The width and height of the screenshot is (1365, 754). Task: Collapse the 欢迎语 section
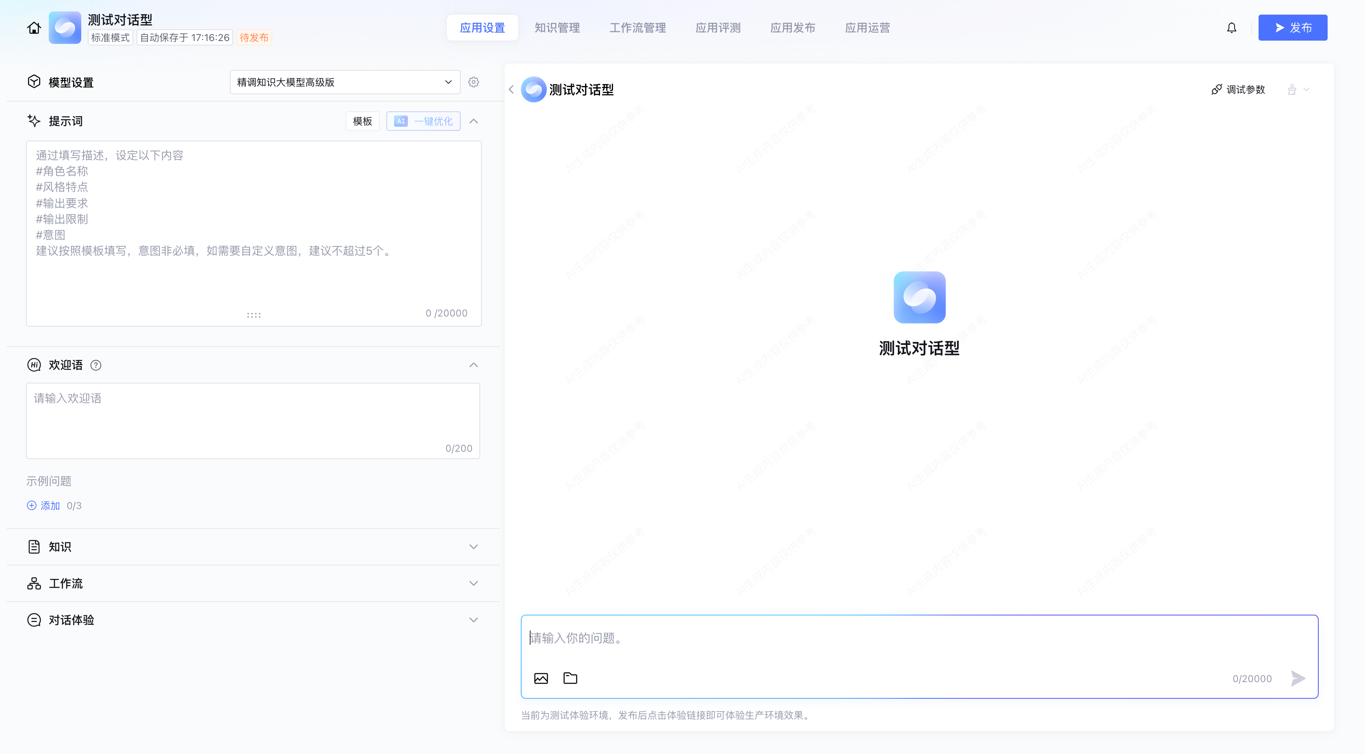tap(474, 365)
